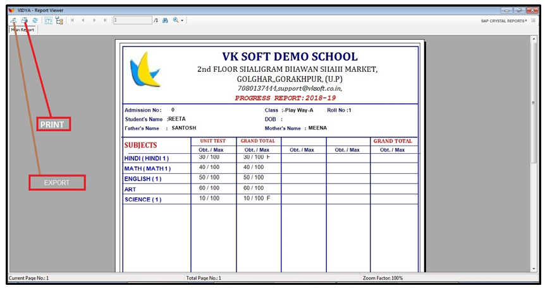Click the VIDYA app icon in title bar
Screen dimensions: 545x288
pos(11,10)
